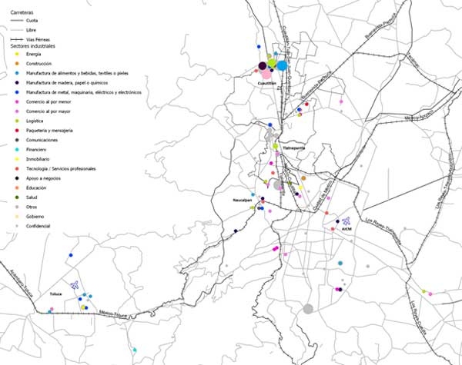Screen dimensions: 462x365
Task: Click 'Inmobiliario' legend label
Action: click(38, 159)
